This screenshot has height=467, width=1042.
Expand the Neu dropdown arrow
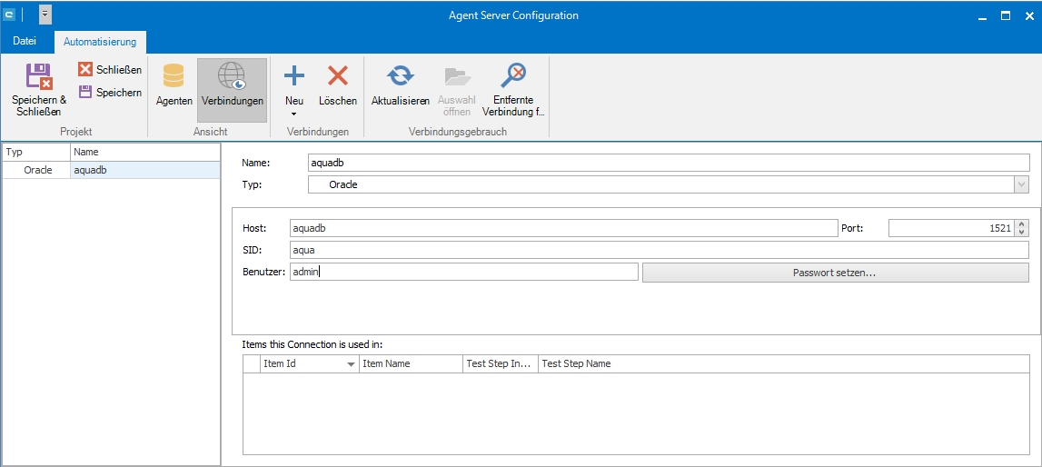tap(294, 114)
